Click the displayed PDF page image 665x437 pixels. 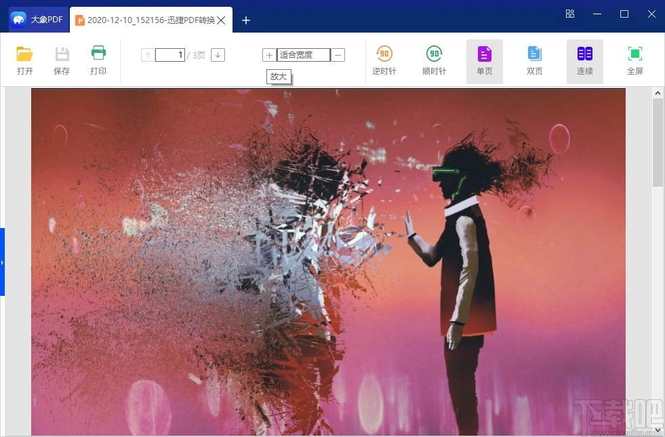[328, 262]
